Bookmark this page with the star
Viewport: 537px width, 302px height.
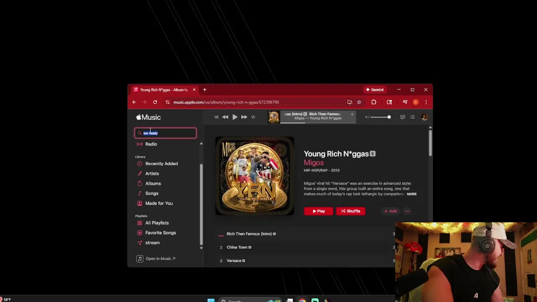click(359, 102)
